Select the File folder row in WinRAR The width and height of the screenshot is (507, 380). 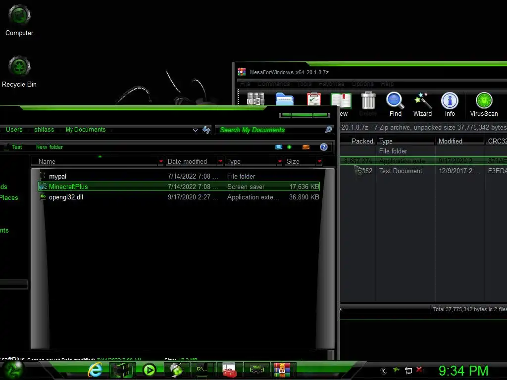424,151
